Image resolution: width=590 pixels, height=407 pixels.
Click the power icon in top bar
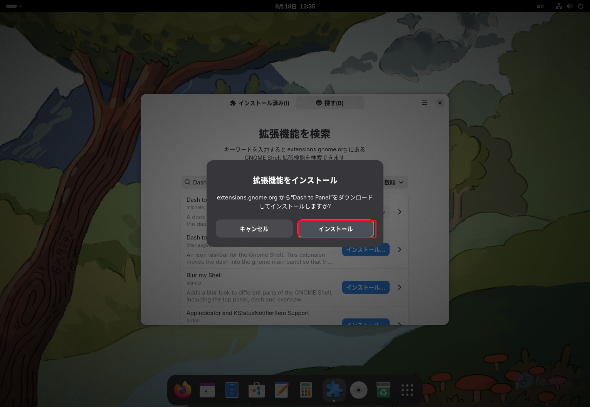coord(581,6)
